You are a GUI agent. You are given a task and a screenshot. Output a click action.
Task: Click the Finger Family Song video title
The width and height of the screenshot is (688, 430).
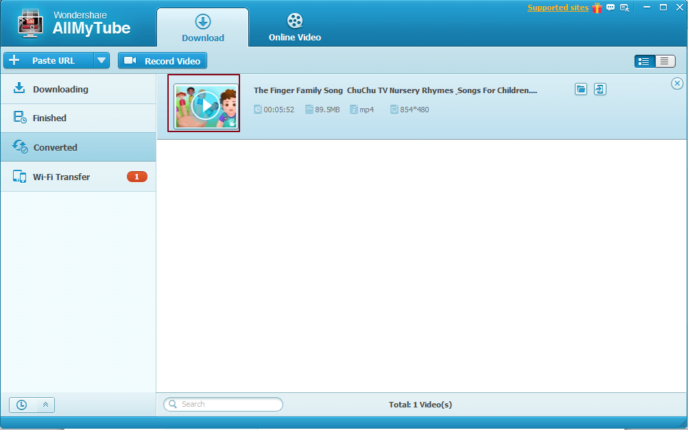(395, 90)
